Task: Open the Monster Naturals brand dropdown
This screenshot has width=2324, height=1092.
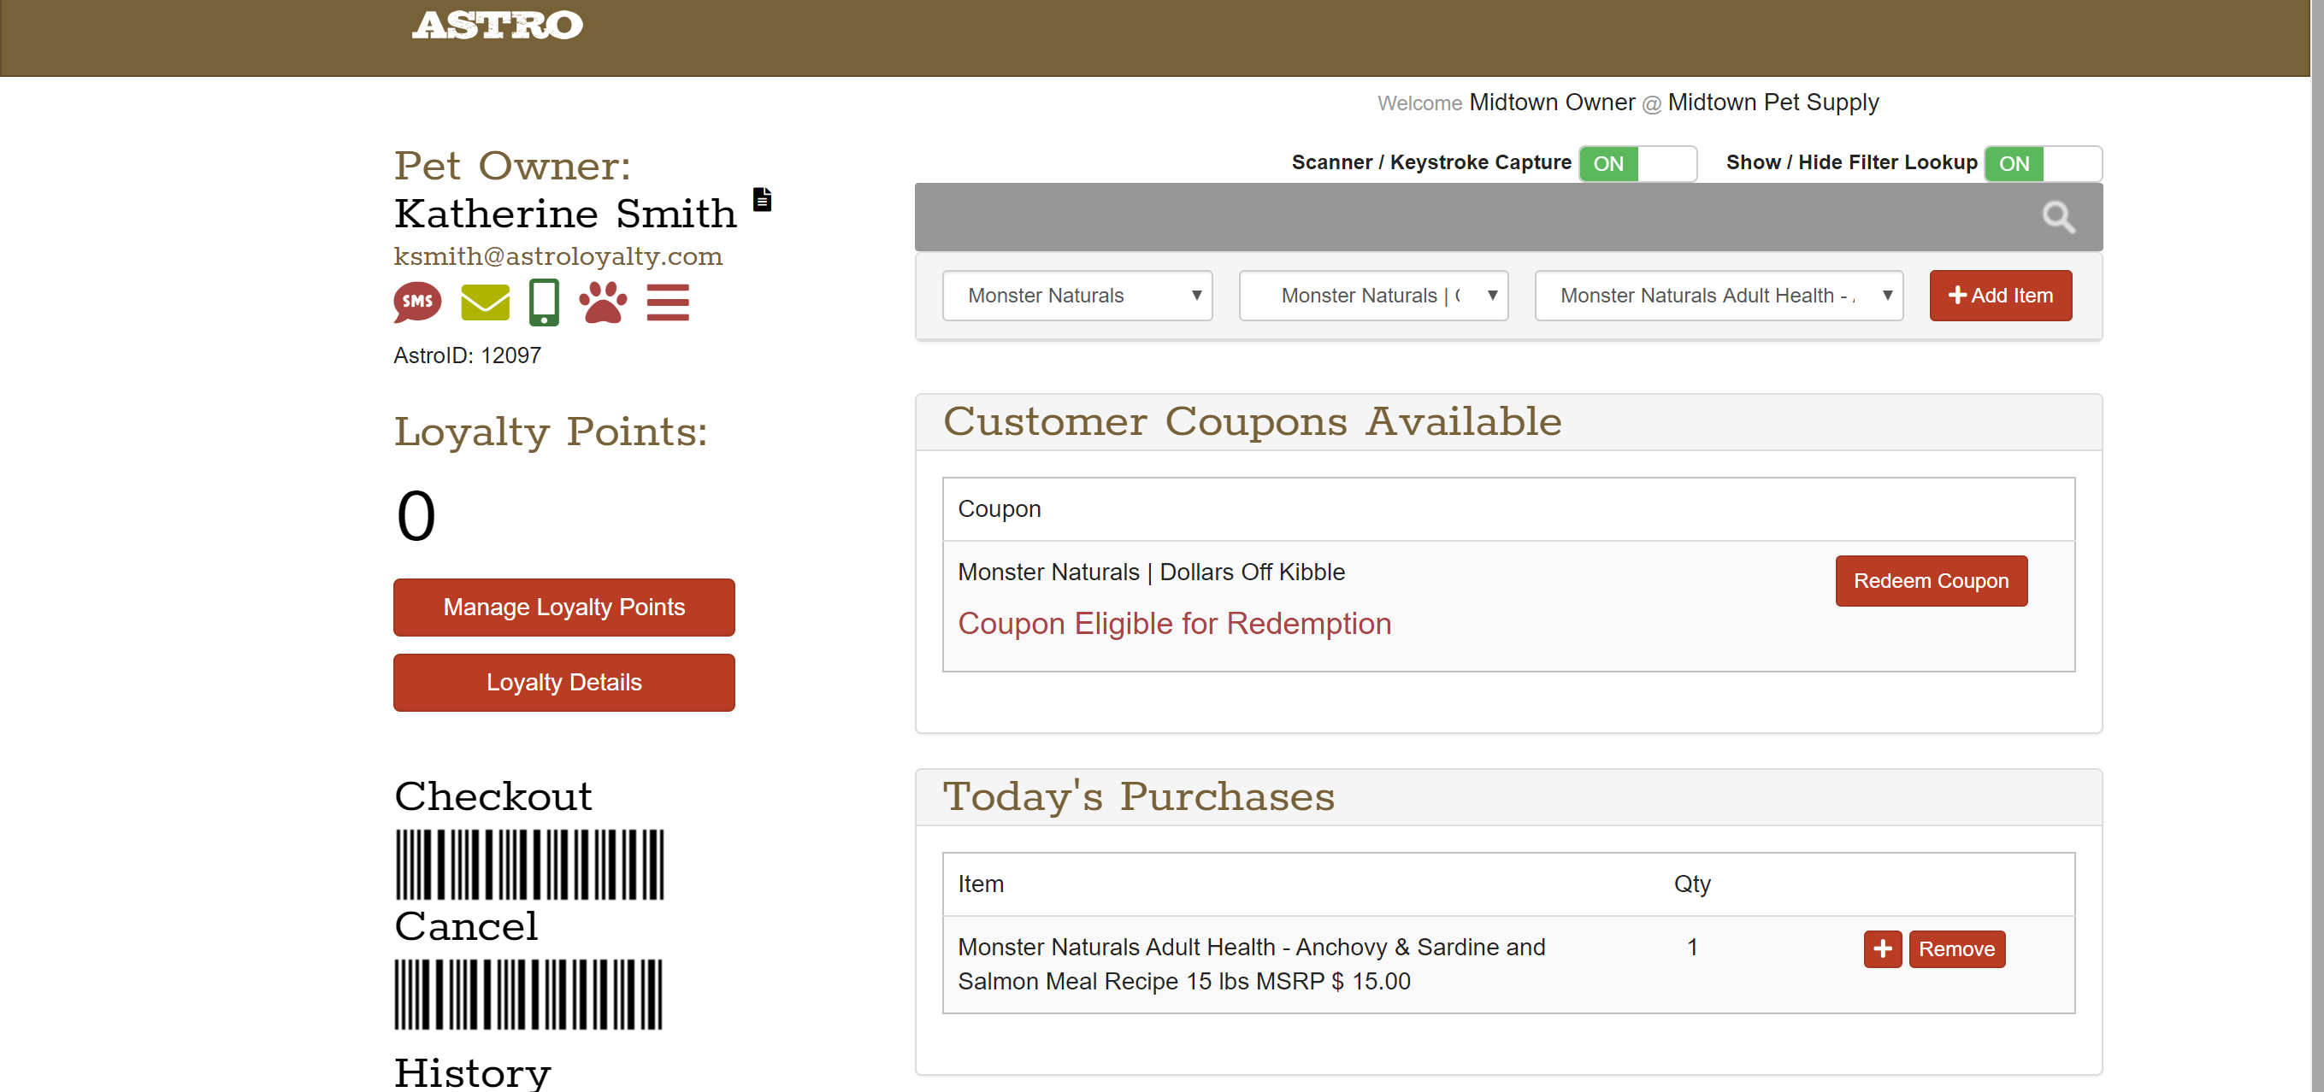Action: [1077, 296]
